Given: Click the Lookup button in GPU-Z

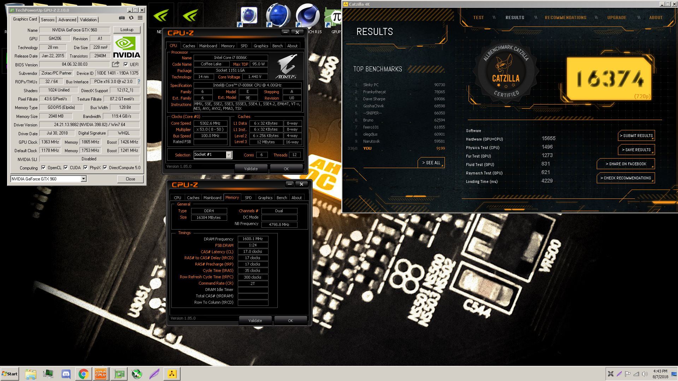Looking at the screenshot, I should 127,30.
